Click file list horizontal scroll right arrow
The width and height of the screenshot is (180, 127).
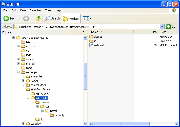[x=177, y=124]
